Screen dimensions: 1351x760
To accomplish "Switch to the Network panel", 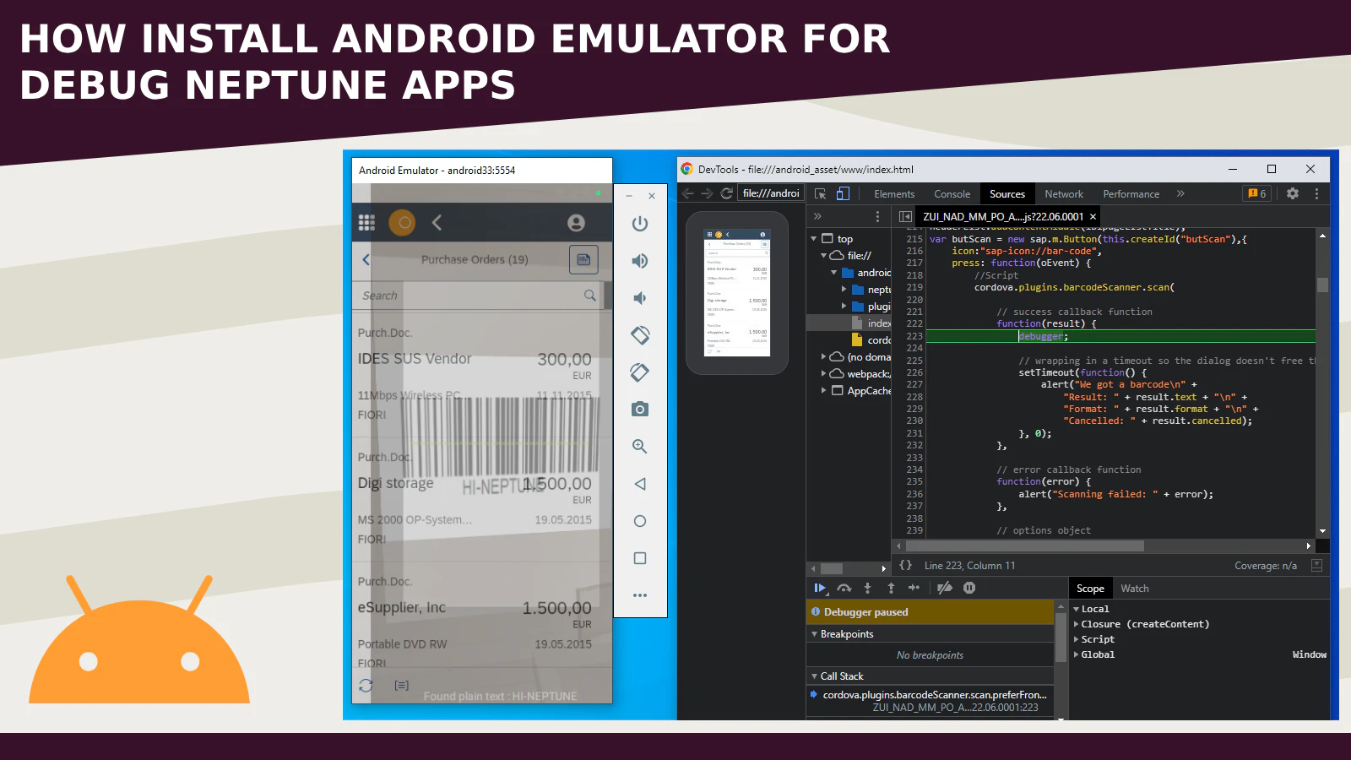I will 1063,193.
